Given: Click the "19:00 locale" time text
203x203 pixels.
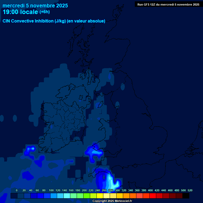Looking at the screenshot, I should 20,12.
